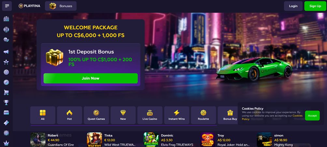Switch to the Instant Wins category
Viewport: 327px width, 147px height.
[x=177, y=115]
